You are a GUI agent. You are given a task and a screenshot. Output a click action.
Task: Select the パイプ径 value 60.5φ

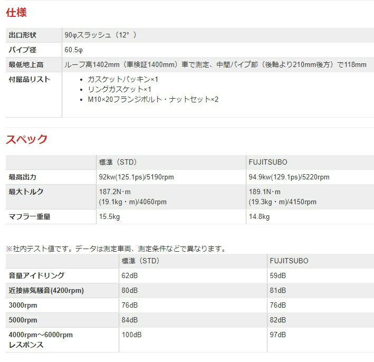click(x=74, y=50)
